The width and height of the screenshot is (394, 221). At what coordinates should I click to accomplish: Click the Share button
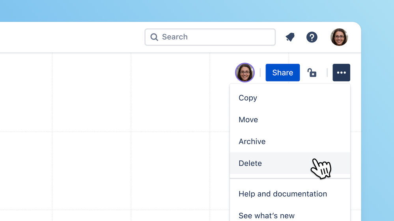(283, 73)
